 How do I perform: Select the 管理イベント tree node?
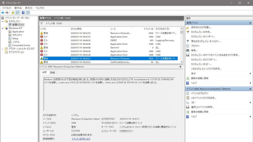coord(18,25)
